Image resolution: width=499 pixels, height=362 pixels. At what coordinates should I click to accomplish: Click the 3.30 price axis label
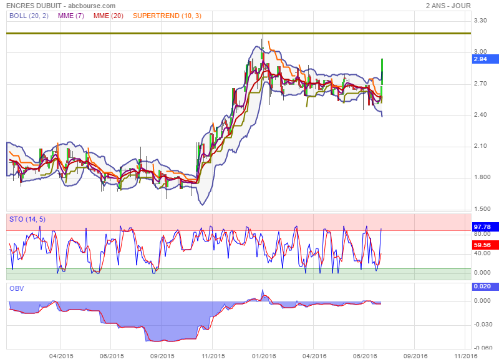(x=480, y=21)
